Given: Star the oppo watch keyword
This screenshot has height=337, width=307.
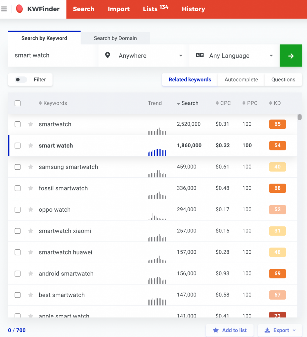Looking at the screenshot, I should 31,210.
